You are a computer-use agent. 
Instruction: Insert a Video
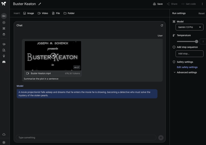click(x=43, y=13)
